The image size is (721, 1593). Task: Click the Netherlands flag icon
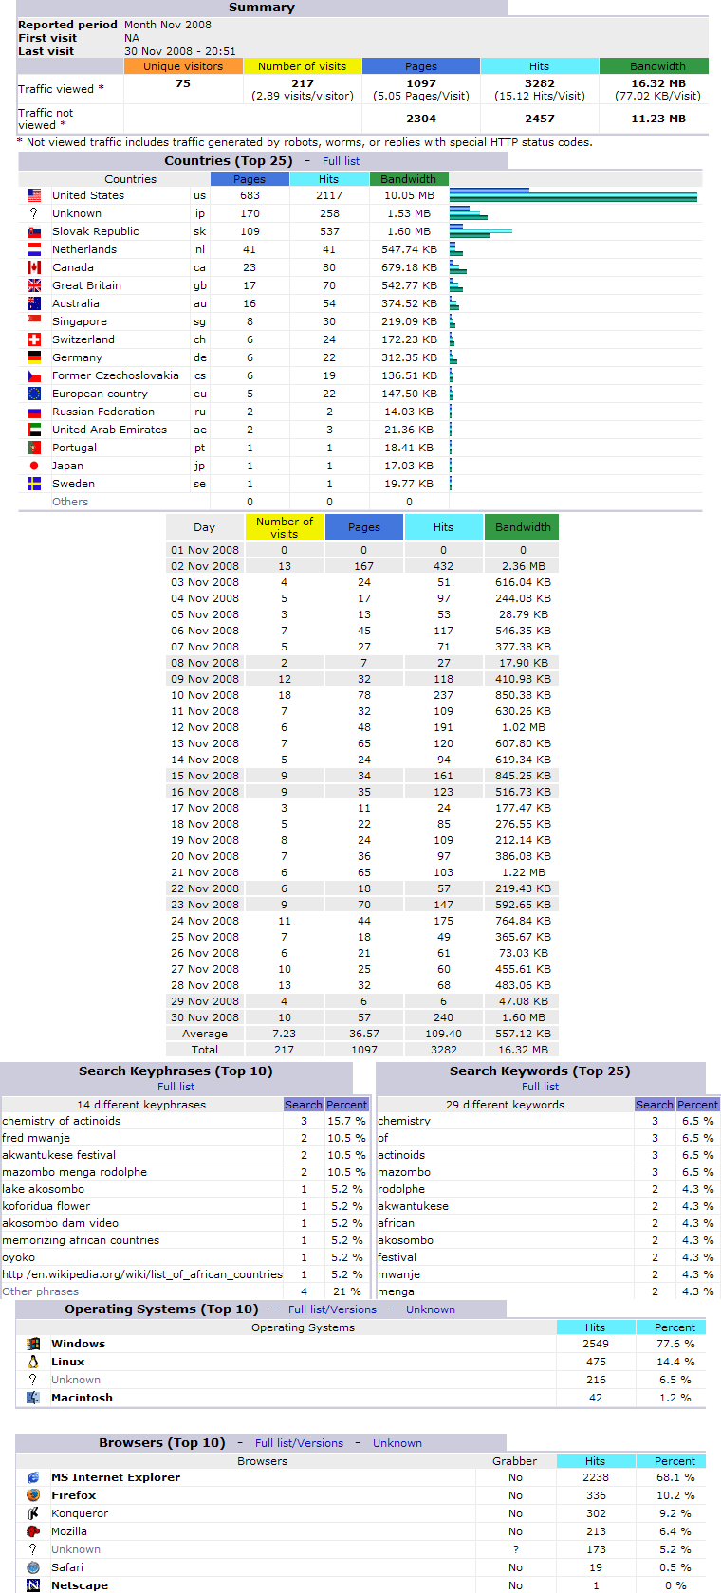34,249
